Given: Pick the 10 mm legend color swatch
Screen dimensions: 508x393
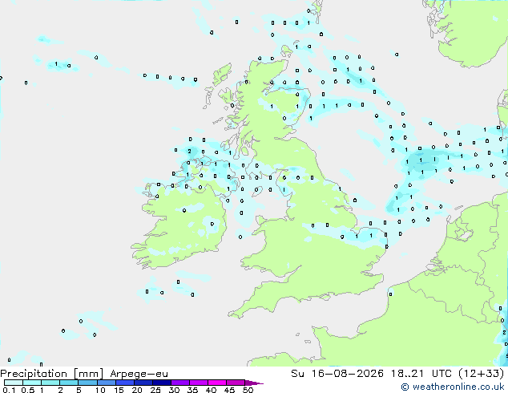Looking at the screenshot, I should [x=107, y=383].
